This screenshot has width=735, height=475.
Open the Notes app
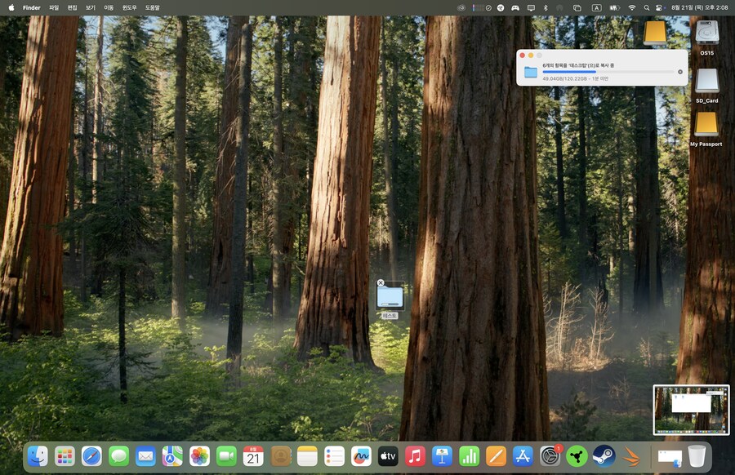pos(308,455)
